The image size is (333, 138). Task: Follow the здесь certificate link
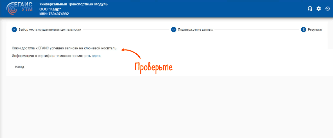(96, 56)
